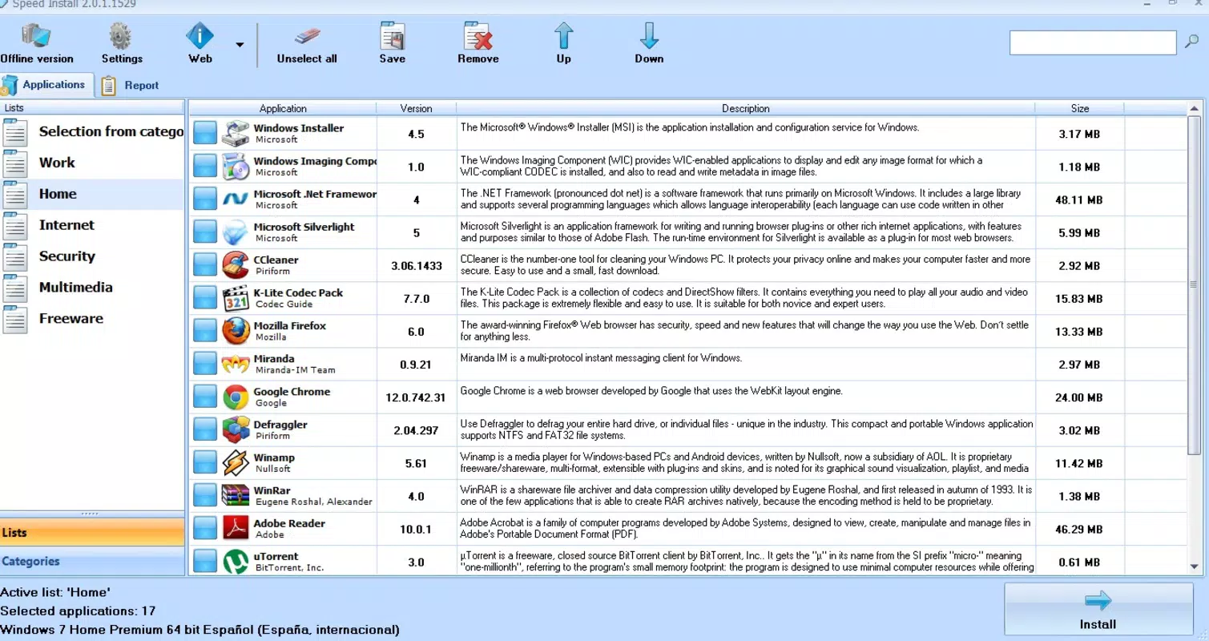This screenshot has height=641, width=1209.
Task: Open the Web dropdown arrow
Action: coord(240,45)
